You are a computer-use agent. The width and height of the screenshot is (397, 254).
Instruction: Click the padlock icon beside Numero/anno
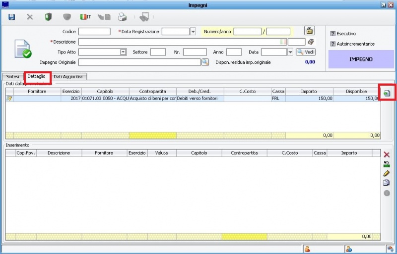(x=309, y=31)
